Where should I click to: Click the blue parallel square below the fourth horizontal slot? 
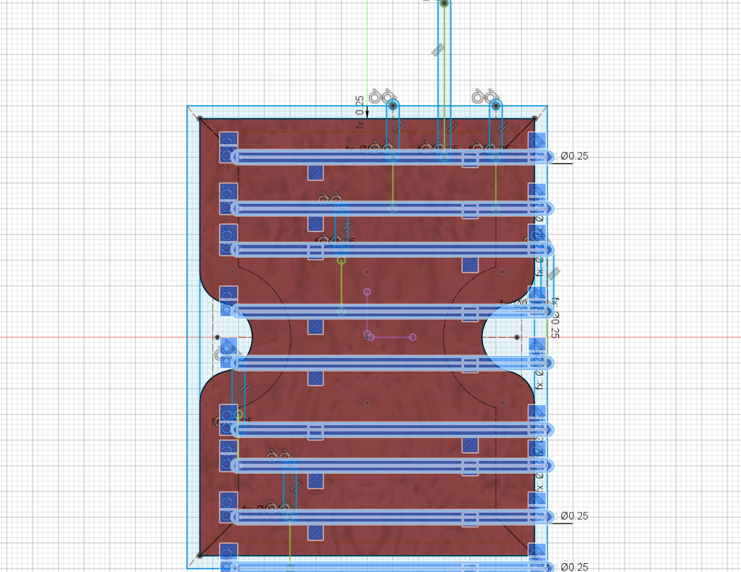pyautogui.click(x=316, y=326)
